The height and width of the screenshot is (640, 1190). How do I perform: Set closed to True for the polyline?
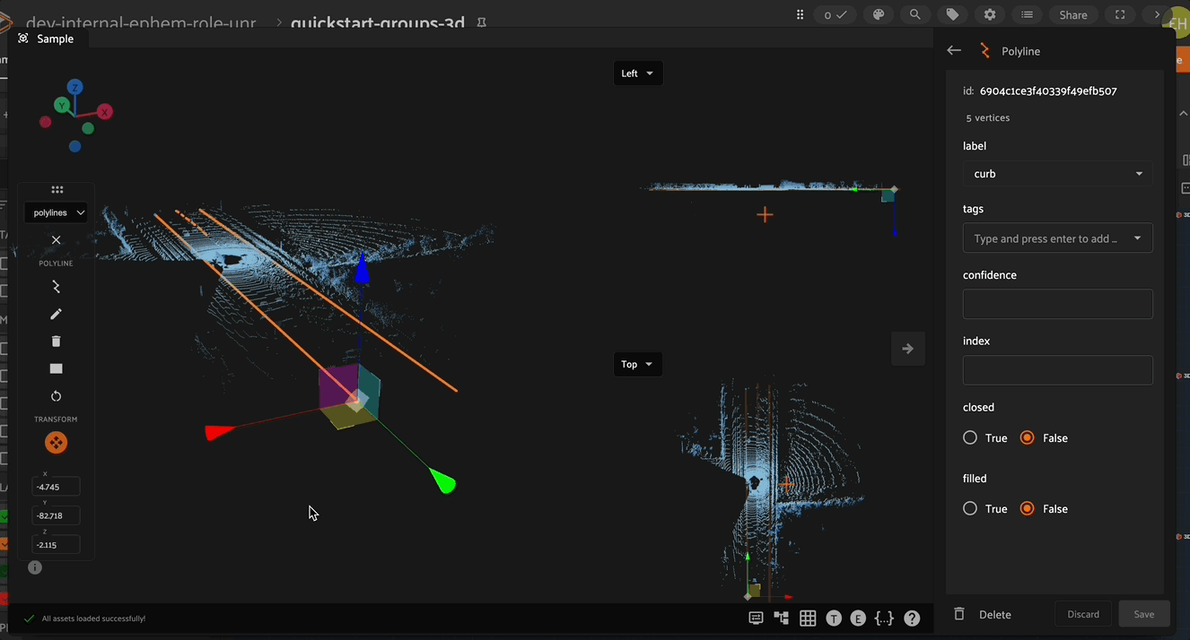(x=970, y=437)
